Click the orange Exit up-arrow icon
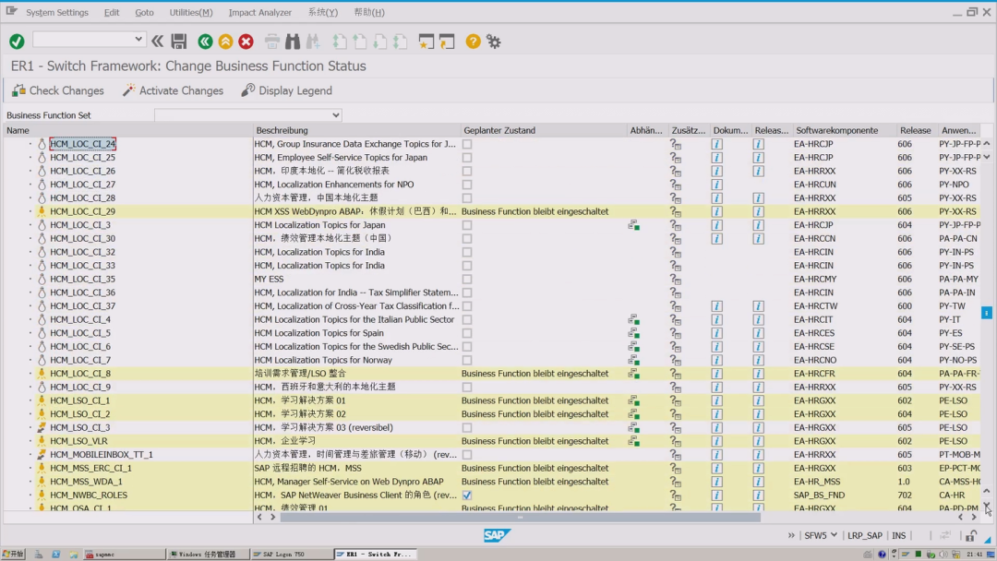Viewport: 997px width, 561px height. pyautogui.click(x=225, y=42)
